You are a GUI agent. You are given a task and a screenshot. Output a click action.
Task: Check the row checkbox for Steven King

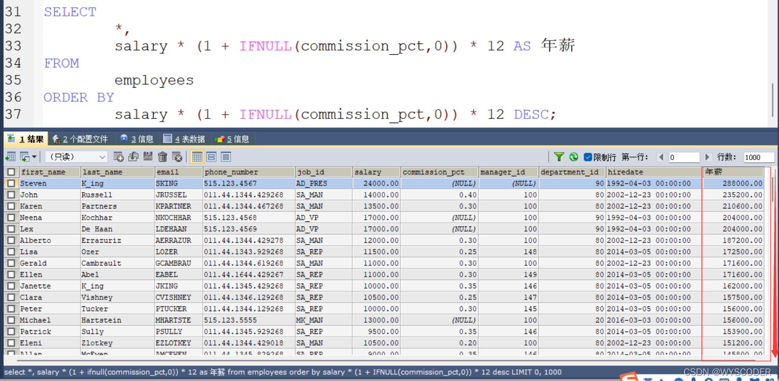tap(11, 183)
